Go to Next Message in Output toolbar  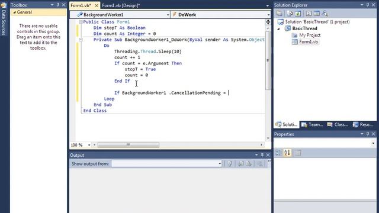point(249,164)
